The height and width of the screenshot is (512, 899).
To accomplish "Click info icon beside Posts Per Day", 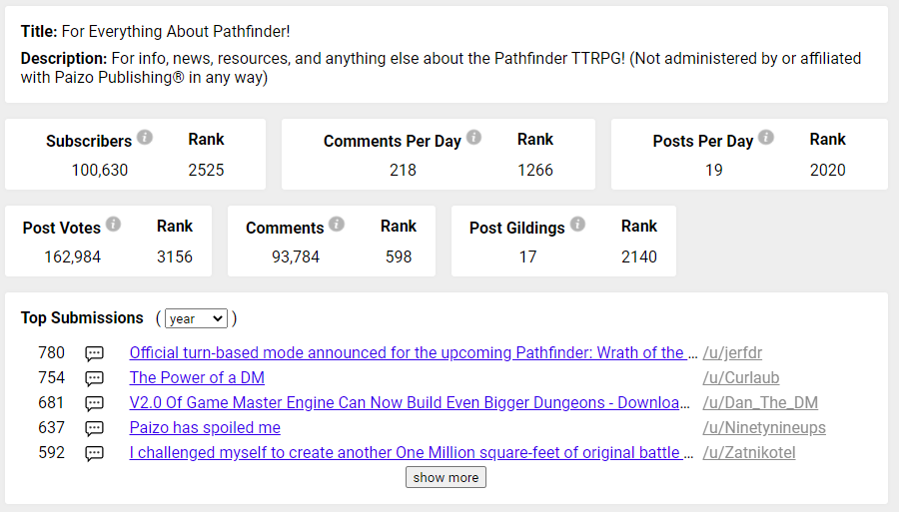I will coord(766,137).
